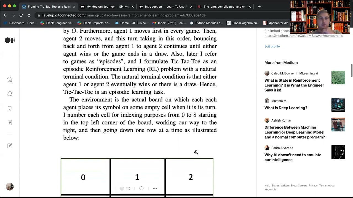Open a new browser tab
The width and height of the screenshot is (353, 198).
pos(259,7)
